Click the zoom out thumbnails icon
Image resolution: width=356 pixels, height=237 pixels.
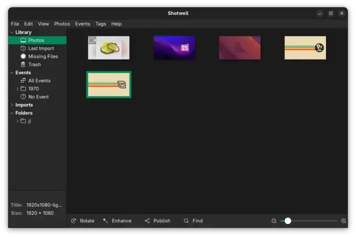pos(274,221)
